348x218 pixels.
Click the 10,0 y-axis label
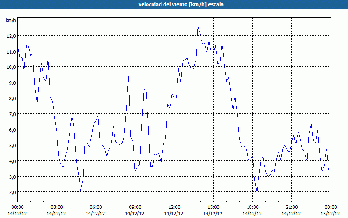[x=11, y=67]
